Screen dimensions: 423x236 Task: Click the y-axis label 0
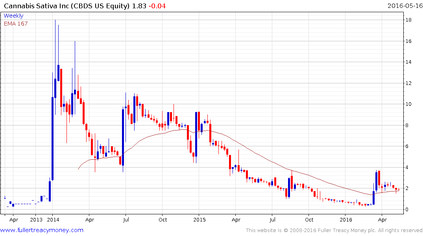click(407, 209)
